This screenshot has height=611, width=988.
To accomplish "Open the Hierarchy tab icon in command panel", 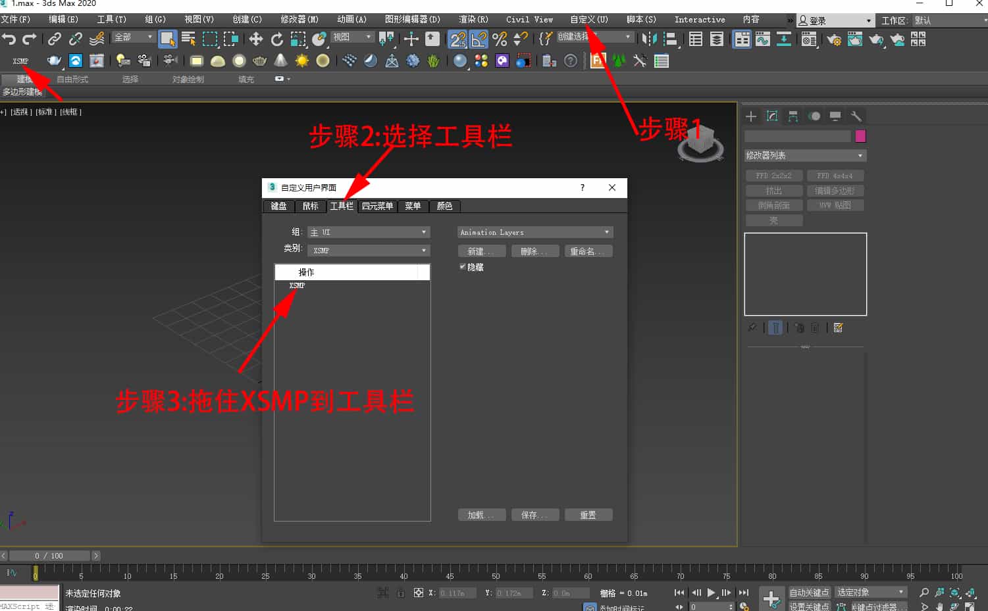I will 793,116.
